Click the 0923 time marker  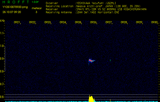[x=48, y=22]
